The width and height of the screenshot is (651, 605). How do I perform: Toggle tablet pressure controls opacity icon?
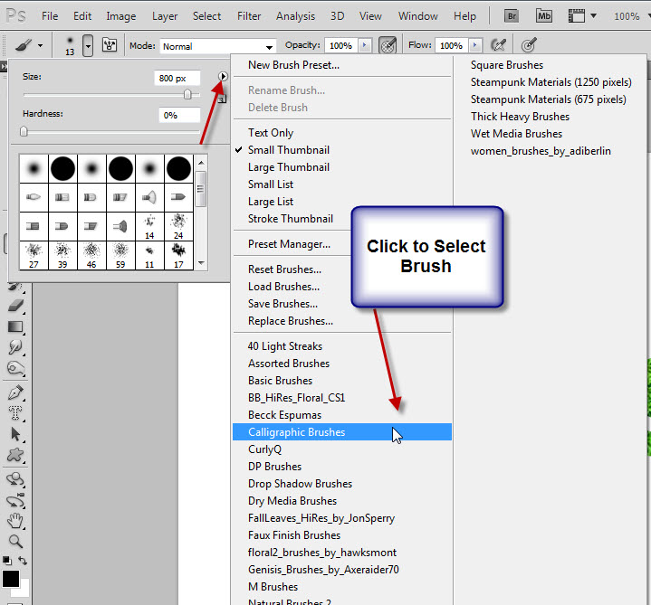pyautogui.click(x=388, y=45)
